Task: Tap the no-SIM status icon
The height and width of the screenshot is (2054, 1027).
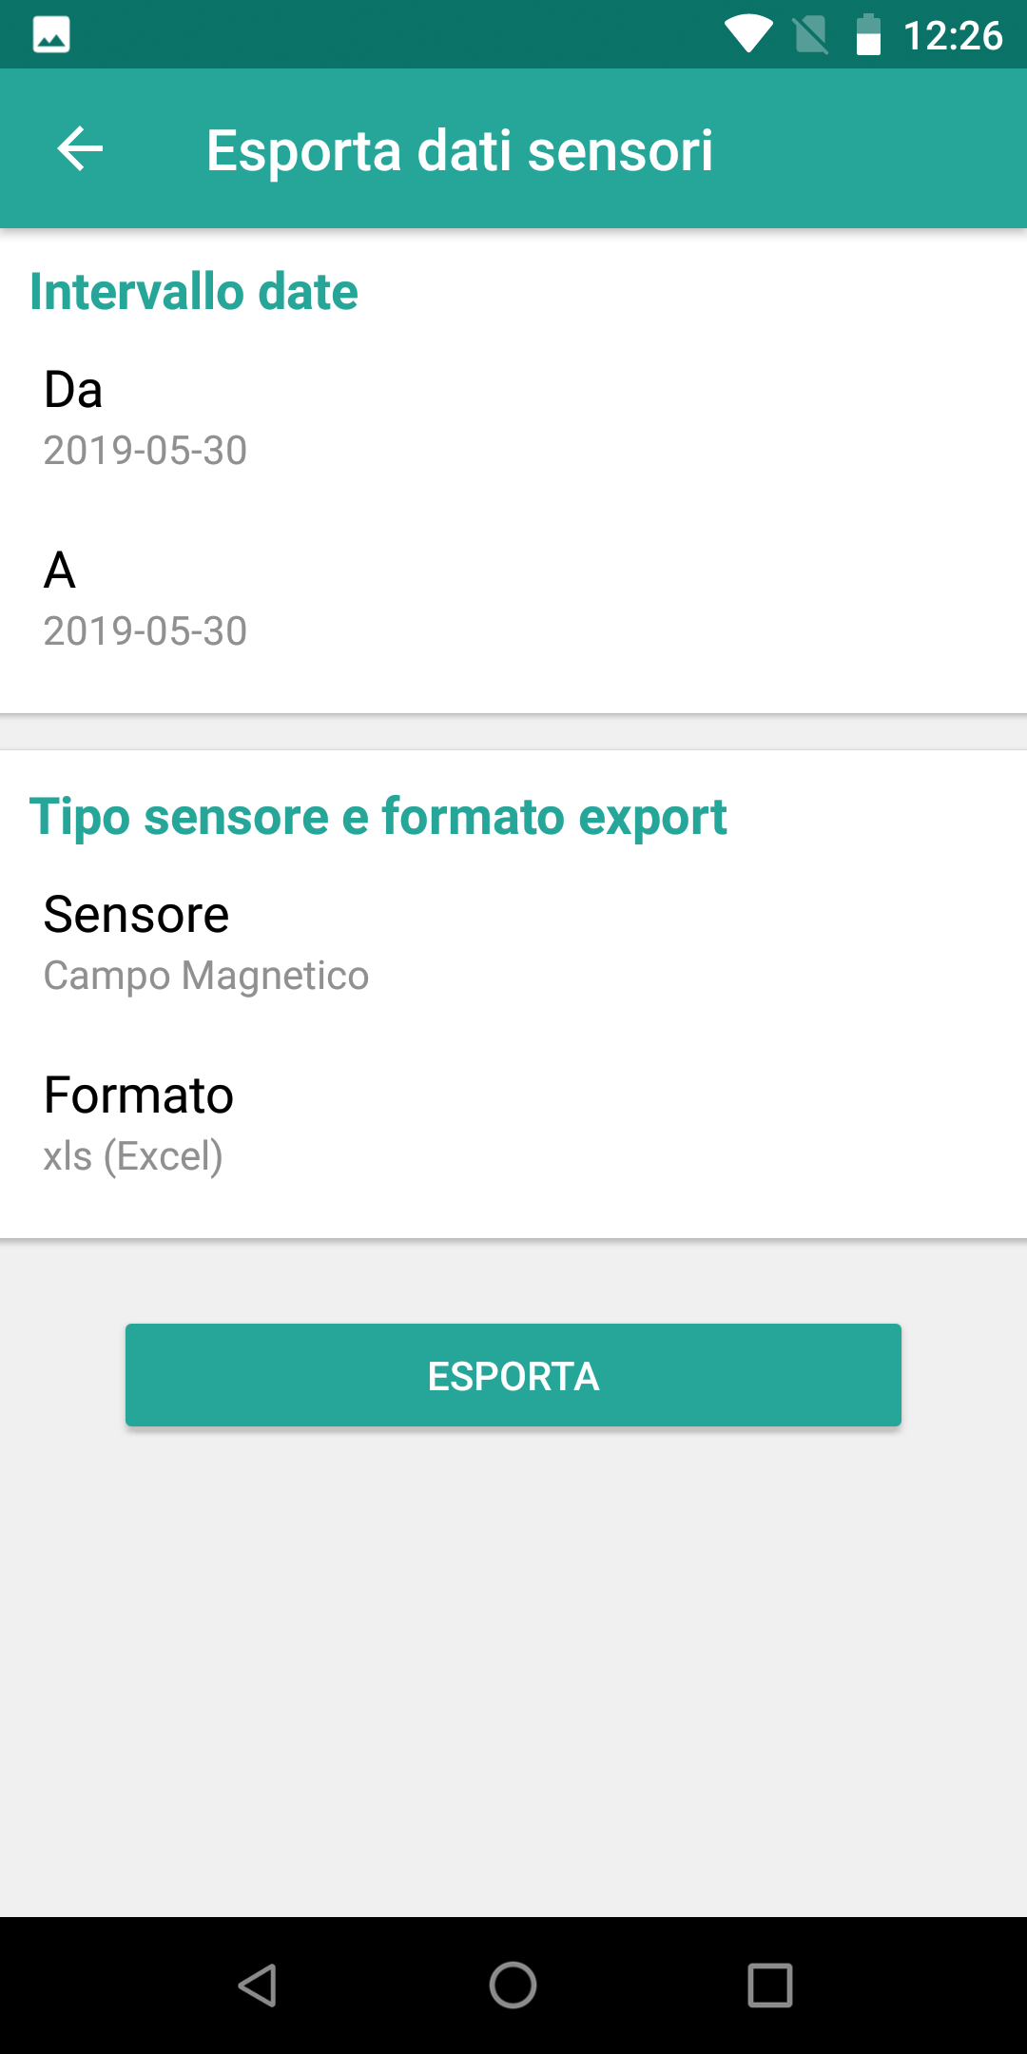Action: [x=810, y=36]
